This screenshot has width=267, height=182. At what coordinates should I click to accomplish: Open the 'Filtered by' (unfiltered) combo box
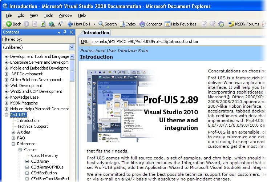(x=39, y=47)
